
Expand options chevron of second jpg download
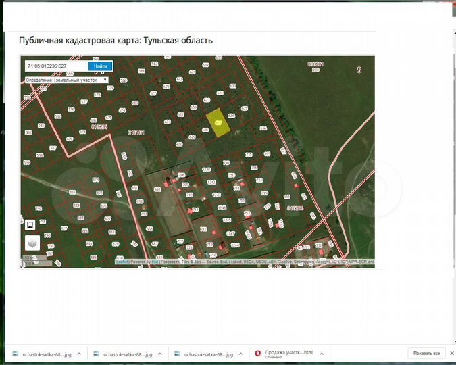tap(160, 354)
